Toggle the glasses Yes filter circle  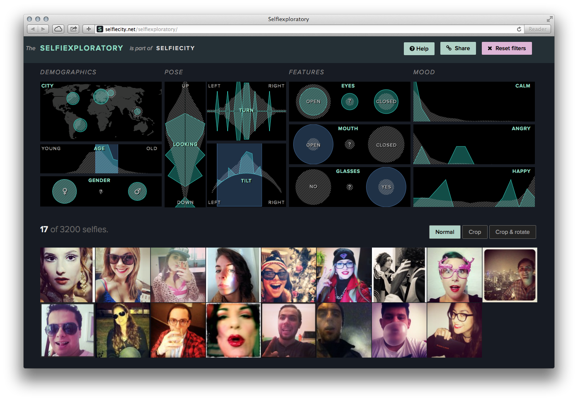click(x=386, y=187)
